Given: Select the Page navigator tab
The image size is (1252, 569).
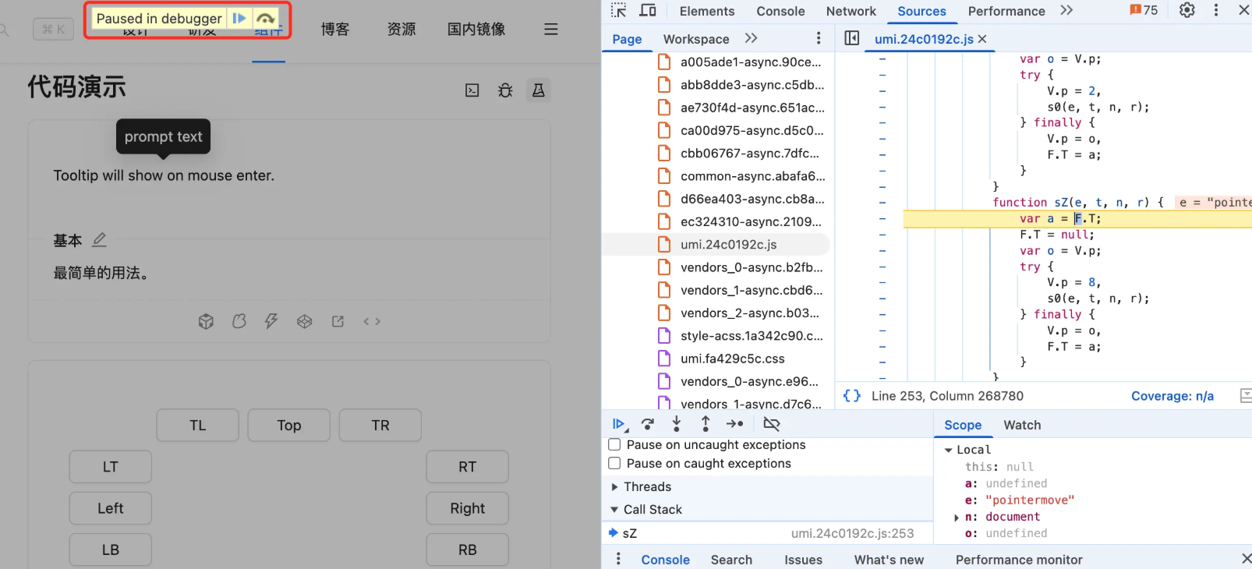Looking at the screenshot, I should click(627, 39).
